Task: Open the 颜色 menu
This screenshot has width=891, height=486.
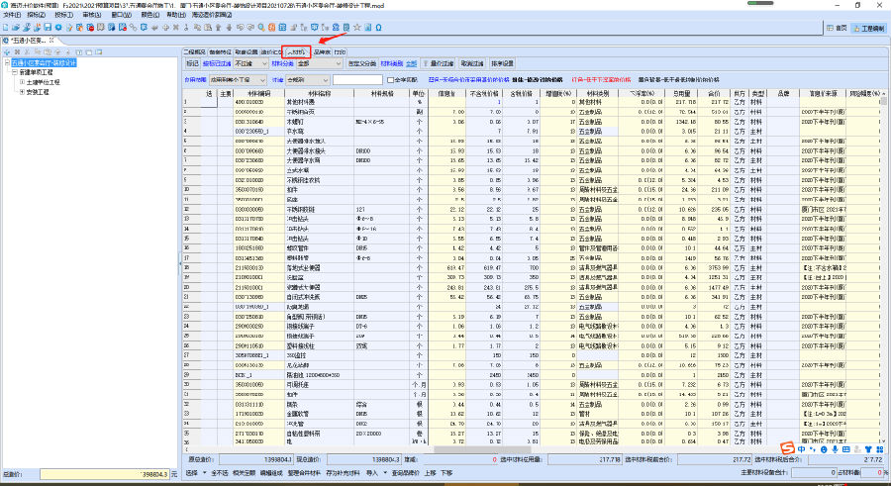Action: tap(150, 15)
